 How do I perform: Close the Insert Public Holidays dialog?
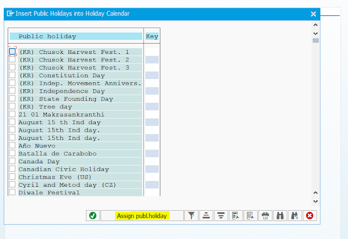pos(313,14)
